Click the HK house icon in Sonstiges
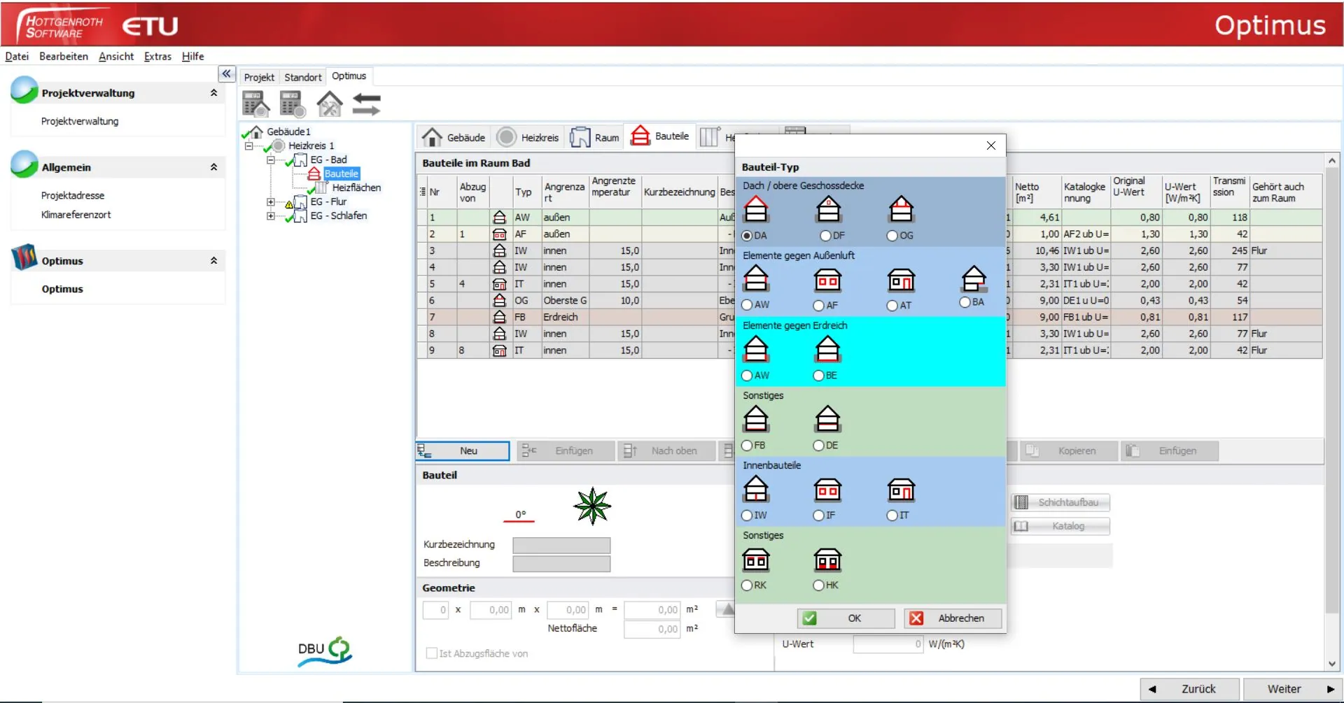1344x703 pixels. pyautogui.click(x=827, y=560)
